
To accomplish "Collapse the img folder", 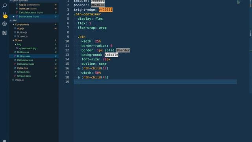I will point(16,44).
